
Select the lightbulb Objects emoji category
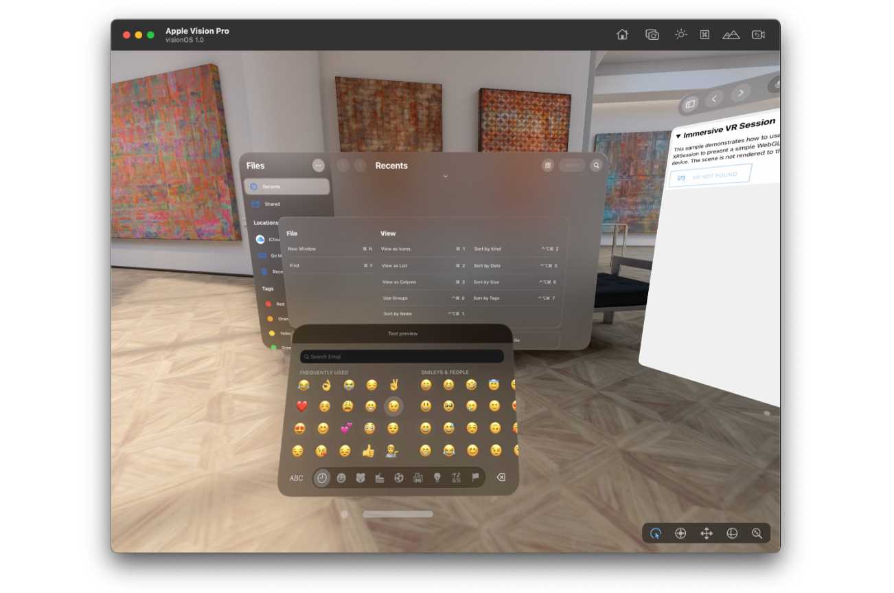tap(437, 478)
